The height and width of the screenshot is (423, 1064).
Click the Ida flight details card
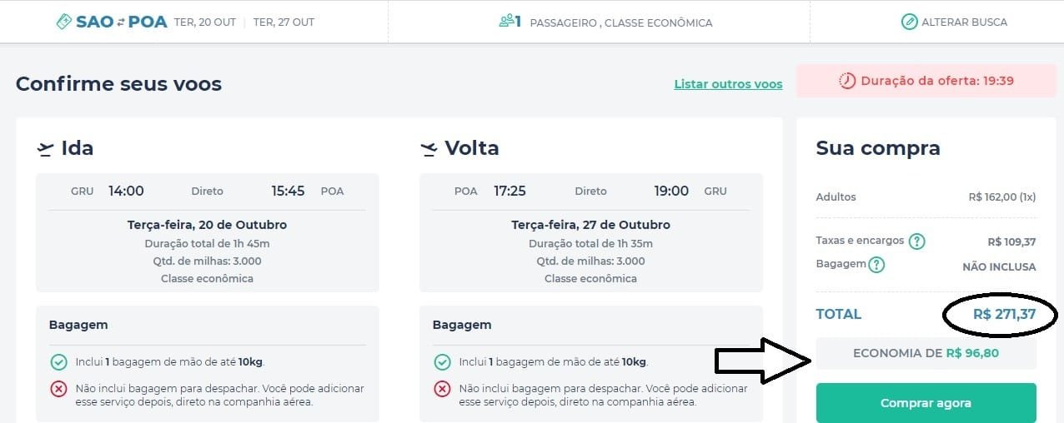(x=208, y=232)
